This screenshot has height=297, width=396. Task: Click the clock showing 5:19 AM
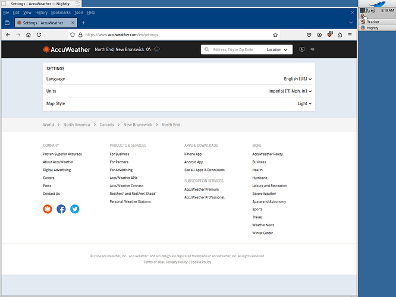click(388, 10)
